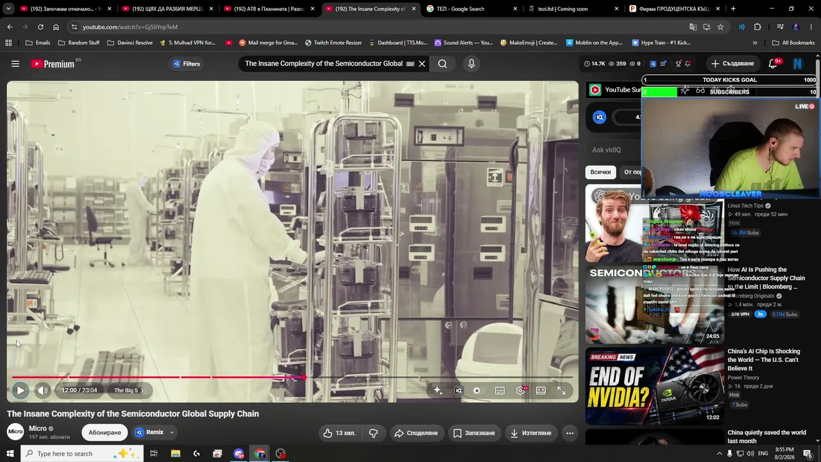Switch to theater mode
Screen dimensions: 821x462
pyautogui.click(x=541, y=390)
